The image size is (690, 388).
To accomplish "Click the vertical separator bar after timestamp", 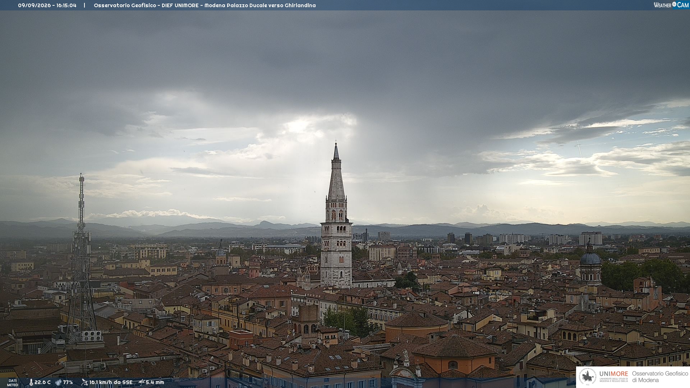I will (x=84, y=5).
